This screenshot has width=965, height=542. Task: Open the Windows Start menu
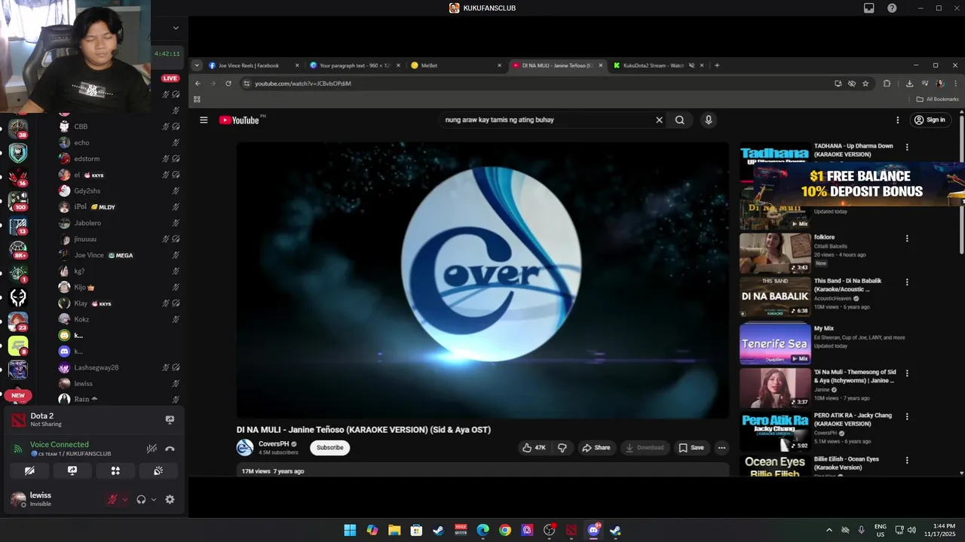point(350,530)
